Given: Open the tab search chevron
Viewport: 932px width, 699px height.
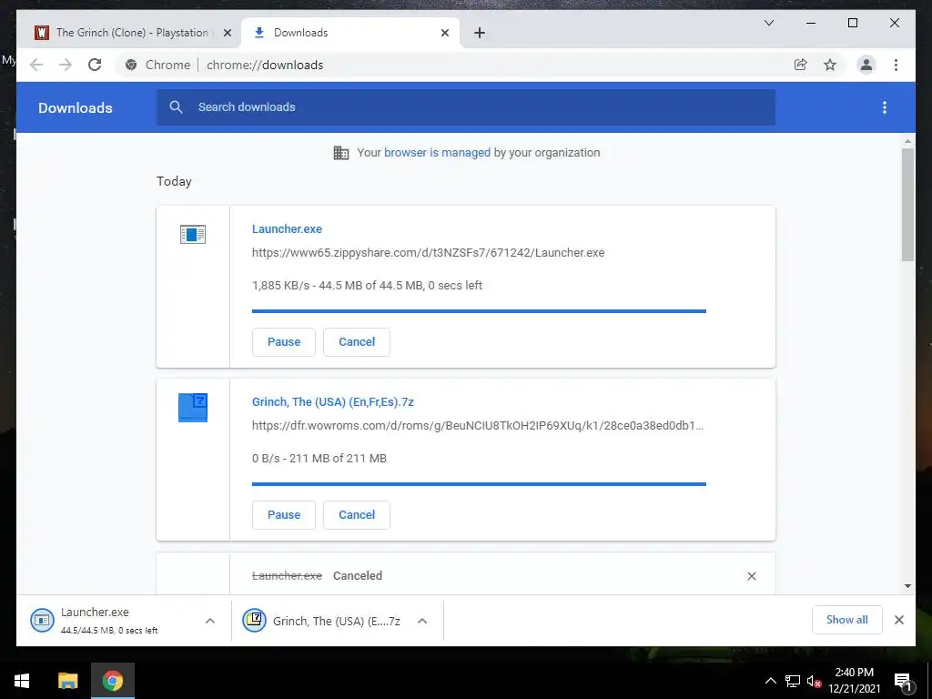Looking at the screenshot, I should coord(768,23).
